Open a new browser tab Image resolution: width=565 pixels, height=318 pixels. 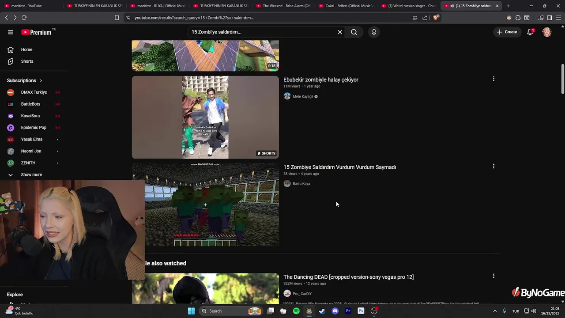coord(508,6)
